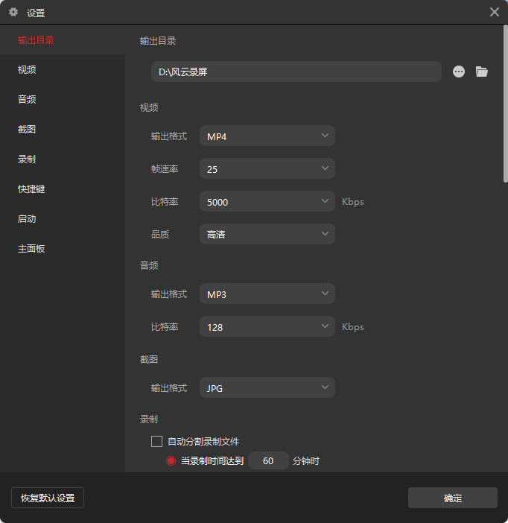Close the 设置 dialog with the X
This screenshot has width=508, height=523.
point(495,12)
